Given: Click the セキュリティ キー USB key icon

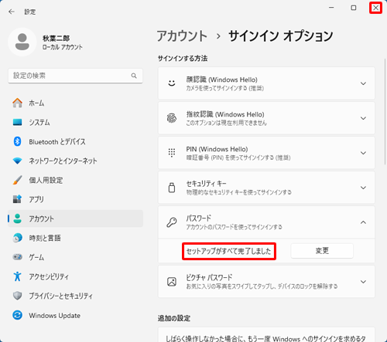Looking at the screenshot, I should pos(172,188).
